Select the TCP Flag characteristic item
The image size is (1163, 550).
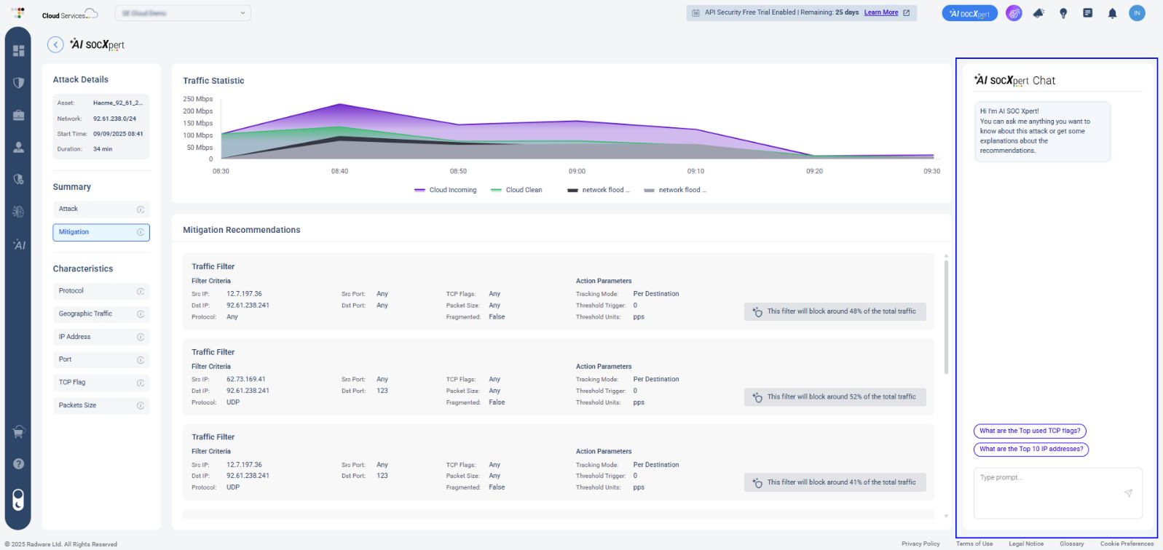click(x=100, y=383)
